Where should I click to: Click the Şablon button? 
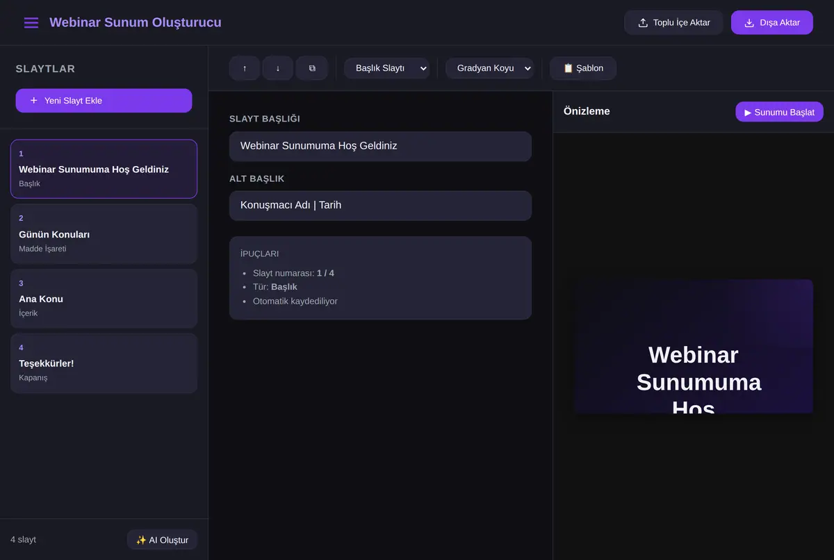[583, 68]
